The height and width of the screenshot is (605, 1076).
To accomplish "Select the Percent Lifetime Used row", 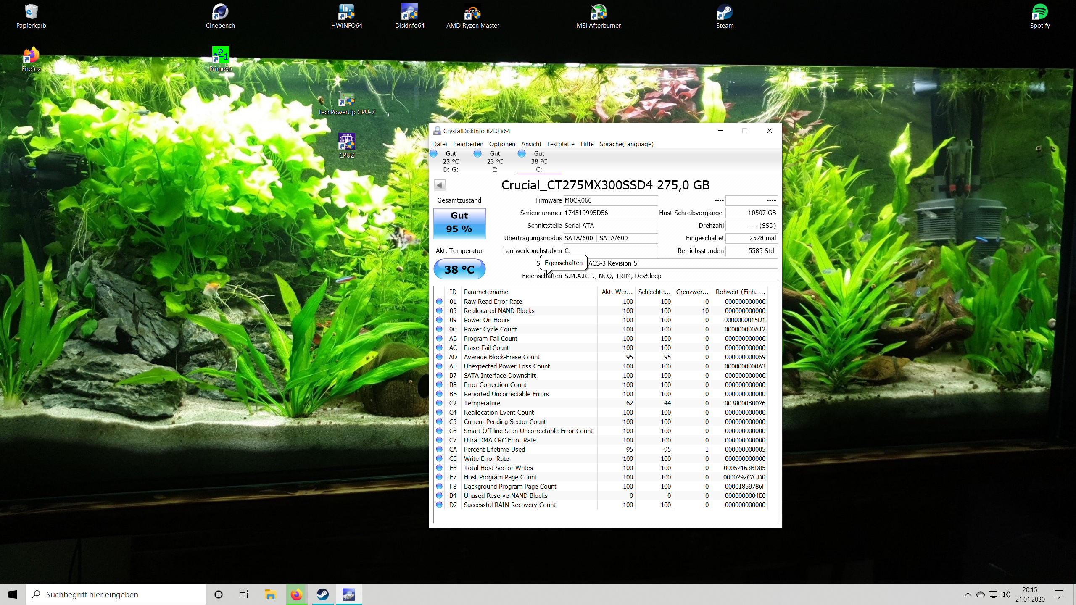I will [601, 449].
